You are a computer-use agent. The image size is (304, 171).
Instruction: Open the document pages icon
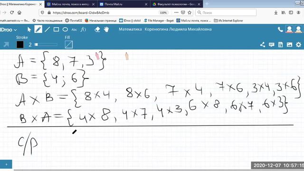point(280,45)
